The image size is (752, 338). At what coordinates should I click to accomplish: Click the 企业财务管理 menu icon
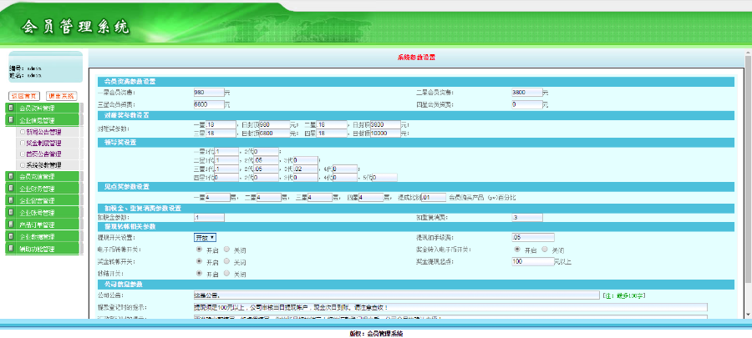(x=11, y=189)
